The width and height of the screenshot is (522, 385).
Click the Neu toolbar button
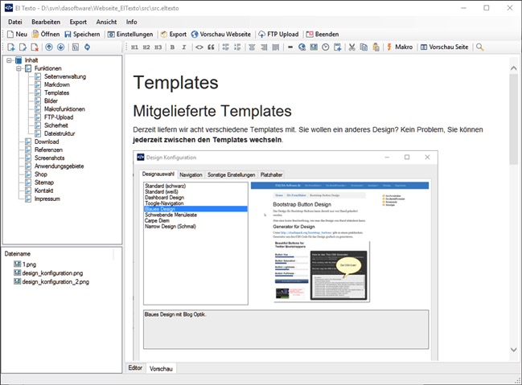tap(18, 35)
